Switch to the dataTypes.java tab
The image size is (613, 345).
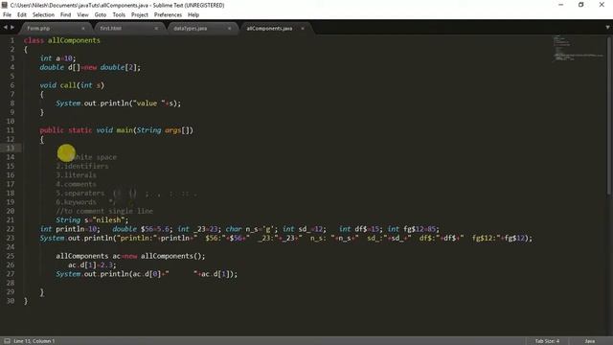point(198,28)
